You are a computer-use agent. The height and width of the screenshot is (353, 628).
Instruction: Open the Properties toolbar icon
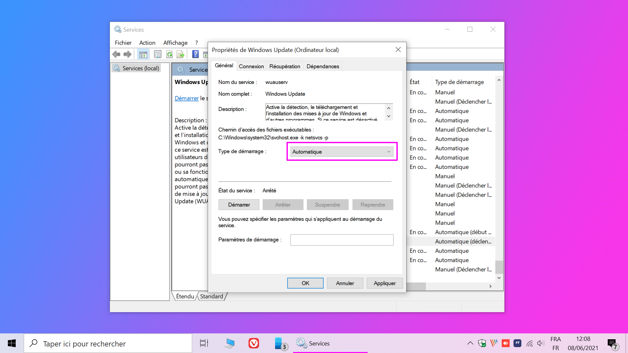(158, 54)
